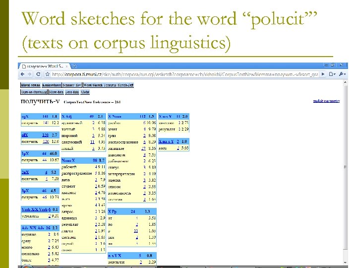Click the corpora.fi.muni.cz address bar

coord(184,74)
